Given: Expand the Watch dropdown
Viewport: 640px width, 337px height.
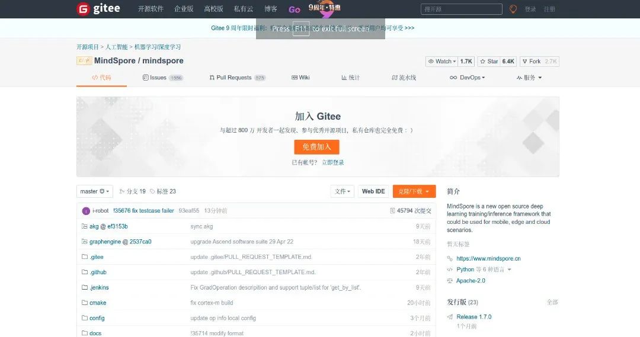Looking at the screenshot, I should point(442,62).
